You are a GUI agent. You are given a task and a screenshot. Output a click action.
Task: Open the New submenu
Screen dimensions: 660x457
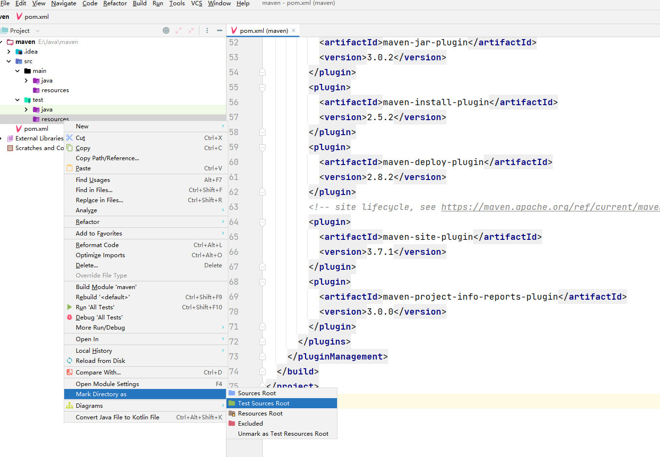click(146, 126)
